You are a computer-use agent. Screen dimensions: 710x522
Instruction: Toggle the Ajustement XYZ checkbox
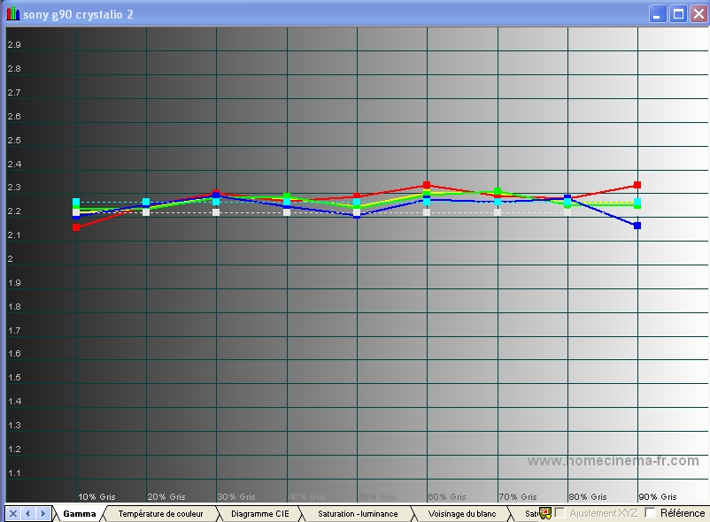(x=560, y=513)
